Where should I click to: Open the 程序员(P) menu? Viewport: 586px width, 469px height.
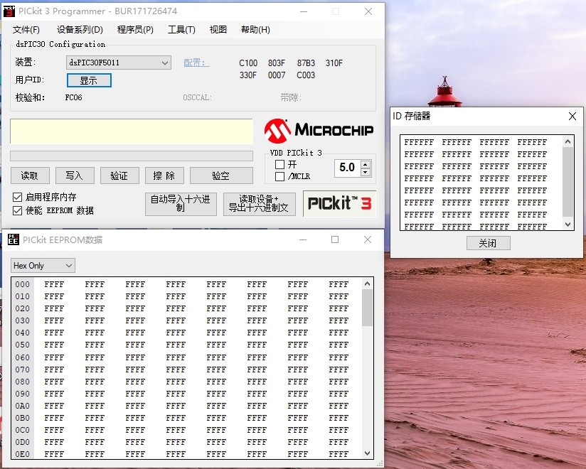coord(135,30)
